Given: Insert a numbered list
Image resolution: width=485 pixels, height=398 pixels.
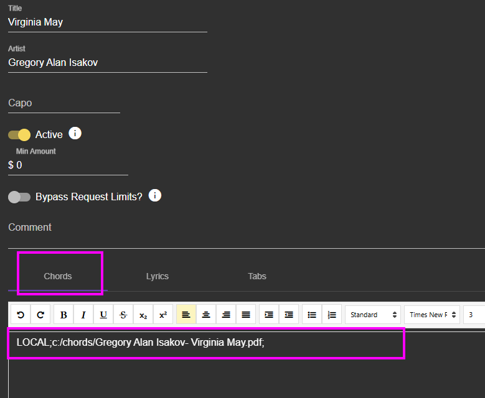Looking at the screenshot, I should point(331,315).
